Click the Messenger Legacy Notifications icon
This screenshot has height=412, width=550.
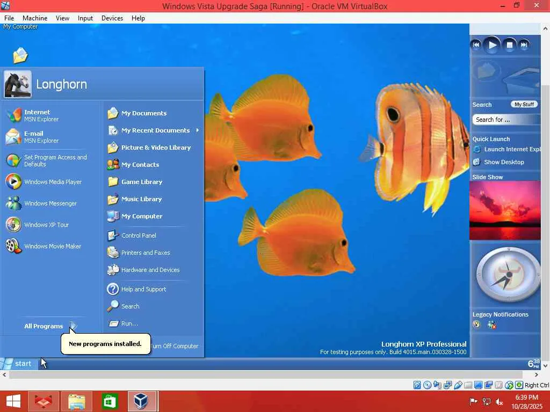492,325
